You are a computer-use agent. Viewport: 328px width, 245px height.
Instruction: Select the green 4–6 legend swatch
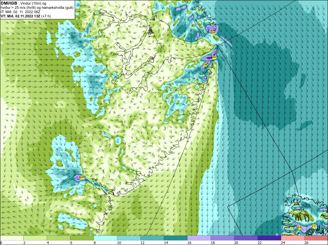[59, 238]
